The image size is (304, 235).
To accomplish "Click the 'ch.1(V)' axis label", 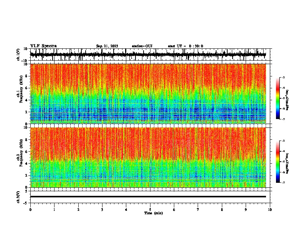I will [18, 55].
